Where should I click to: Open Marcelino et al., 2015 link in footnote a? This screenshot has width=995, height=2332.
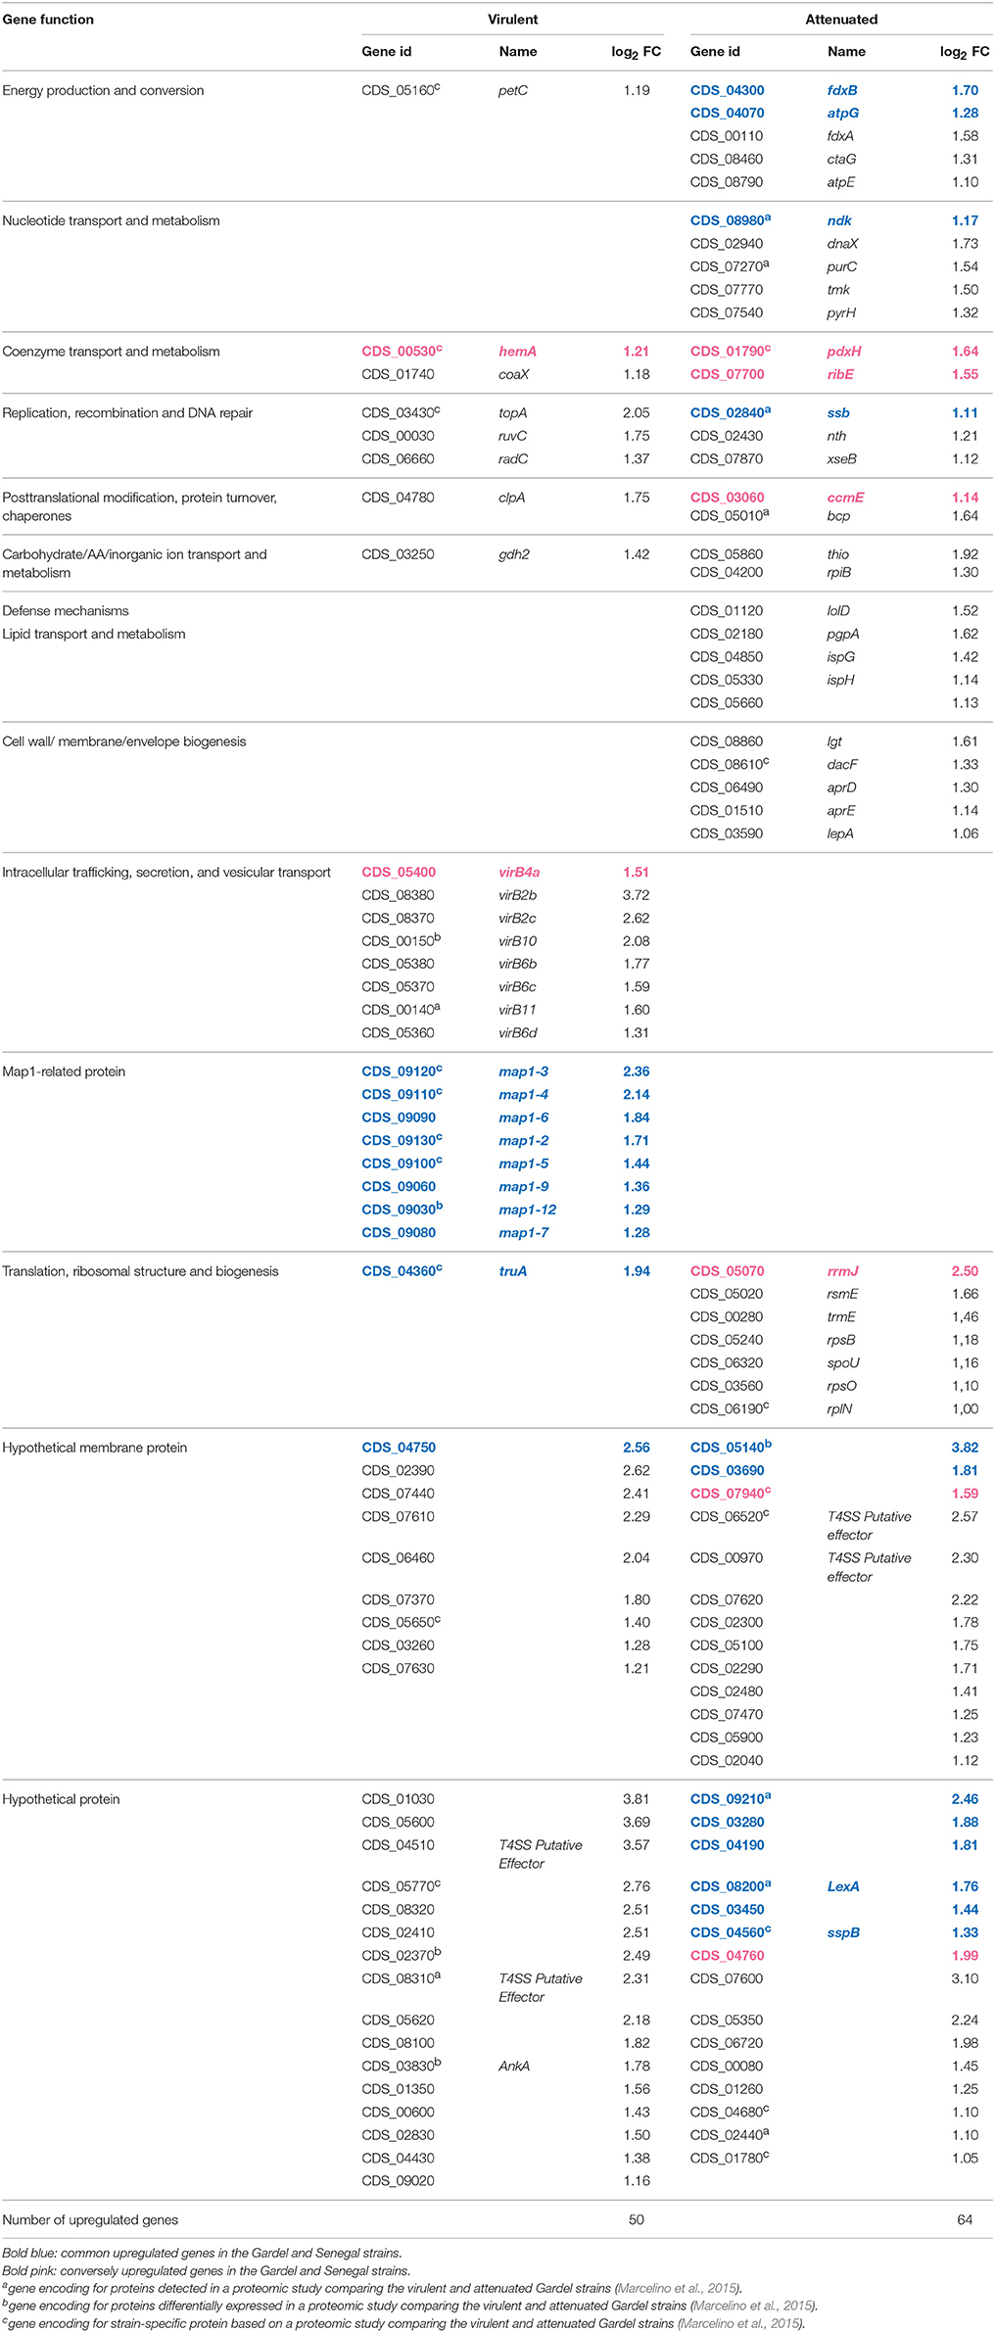click(678, 2288)
